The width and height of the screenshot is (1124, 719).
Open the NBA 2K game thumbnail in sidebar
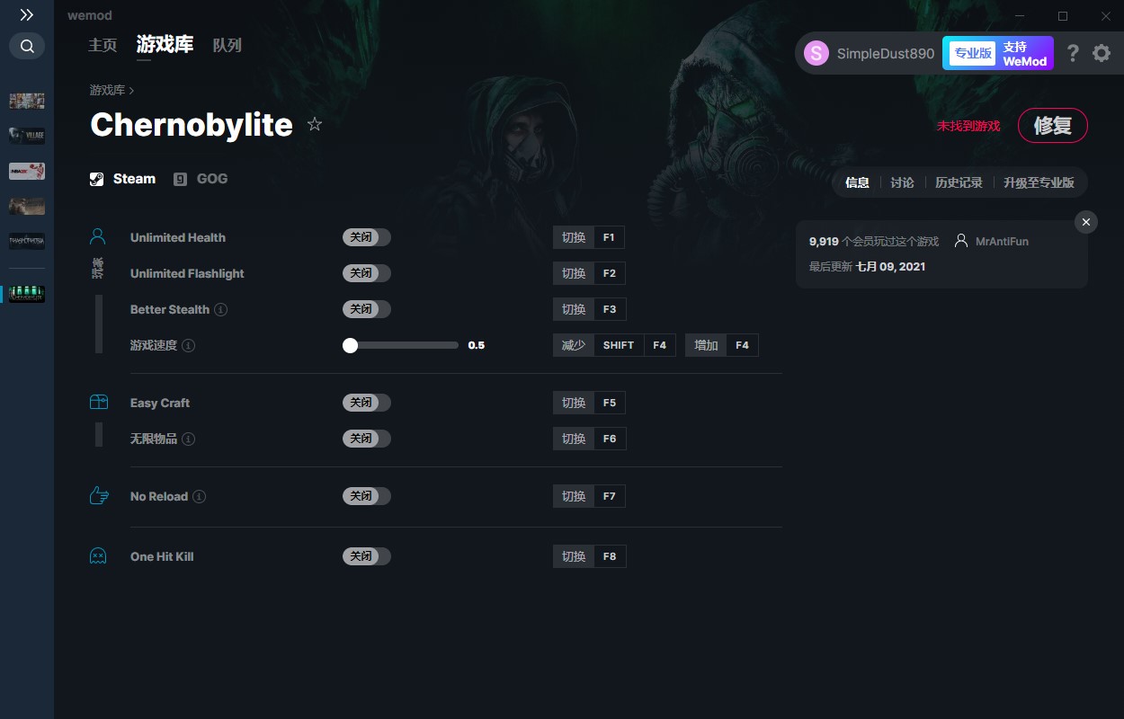click(x=27, y=171)
